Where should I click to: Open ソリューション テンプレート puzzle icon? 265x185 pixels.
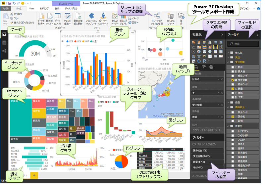pyautogui.click(x=91, y=19)
